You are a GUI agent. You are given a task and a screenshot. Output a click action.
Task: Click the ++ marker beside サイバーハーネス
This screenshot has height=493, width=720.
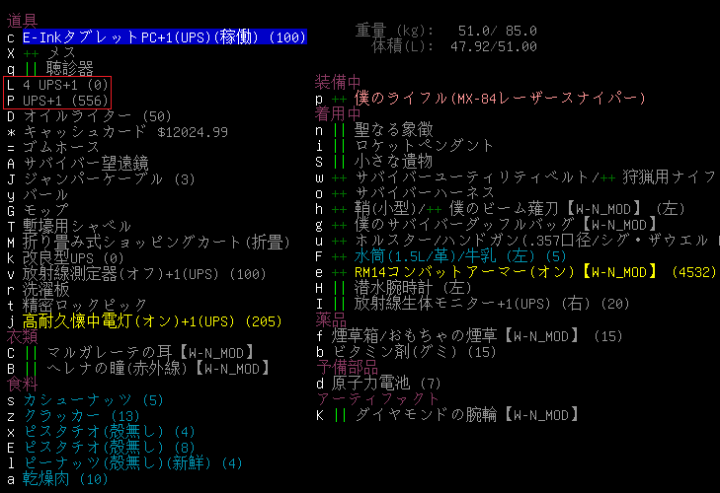click(x=339, y=193)
